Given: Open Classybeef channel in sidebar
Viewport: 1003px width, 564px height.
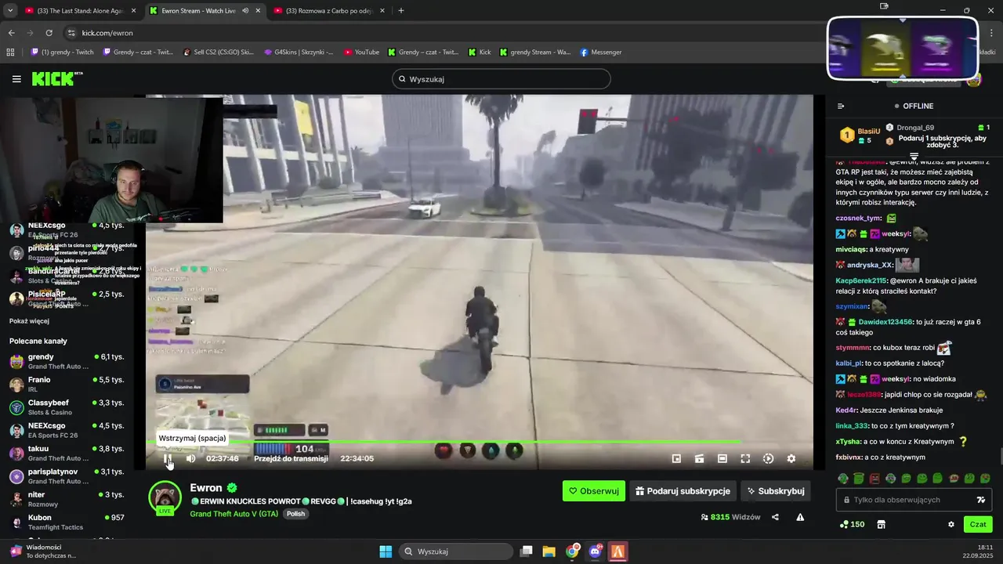Looking at the screenshot, I should (67, 407).
